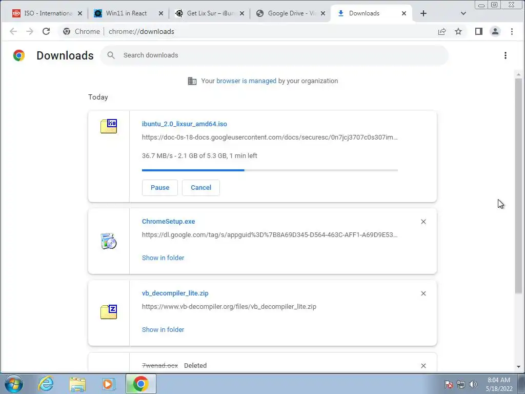525x394 pixels.
Task: Go back with the browser back arrow
Action: coord(13,31)
